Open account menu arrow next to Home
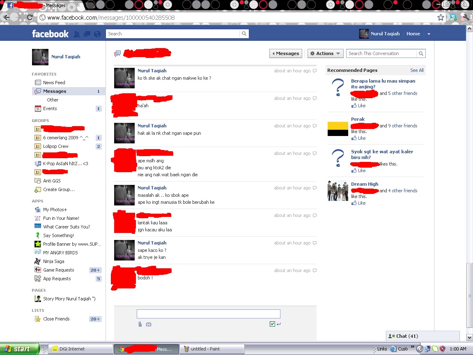The width and height of the screenshot is (473, 355). [x=429, y=34]
